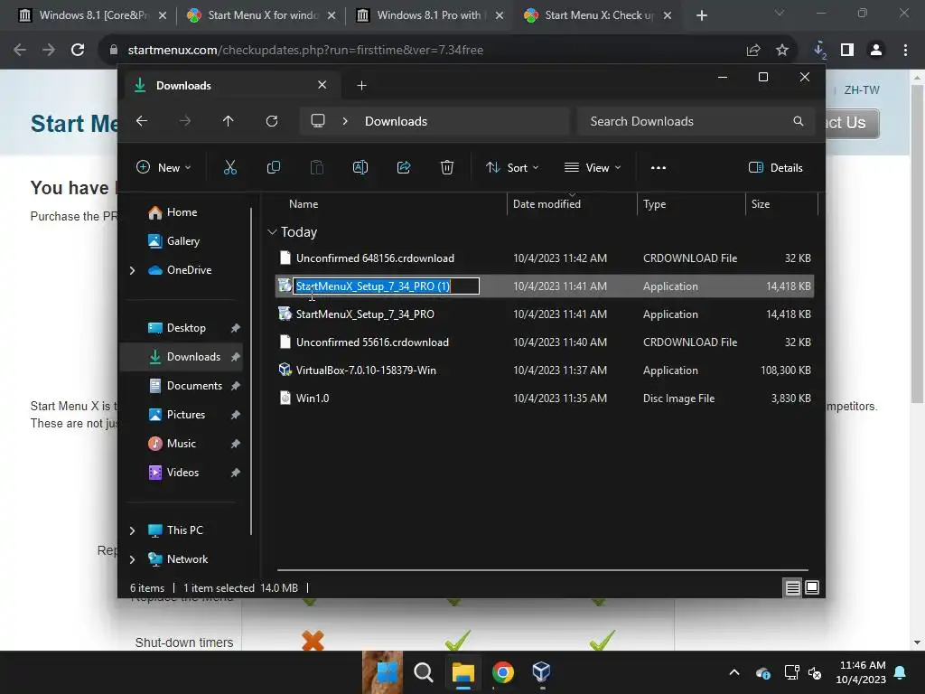Sort by the Type column header

point(654,204)
